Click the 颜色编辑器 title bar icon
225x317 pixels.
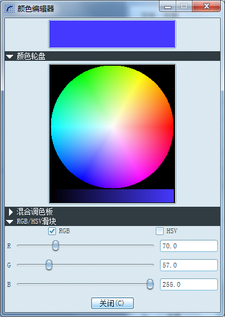coord(10,8)
